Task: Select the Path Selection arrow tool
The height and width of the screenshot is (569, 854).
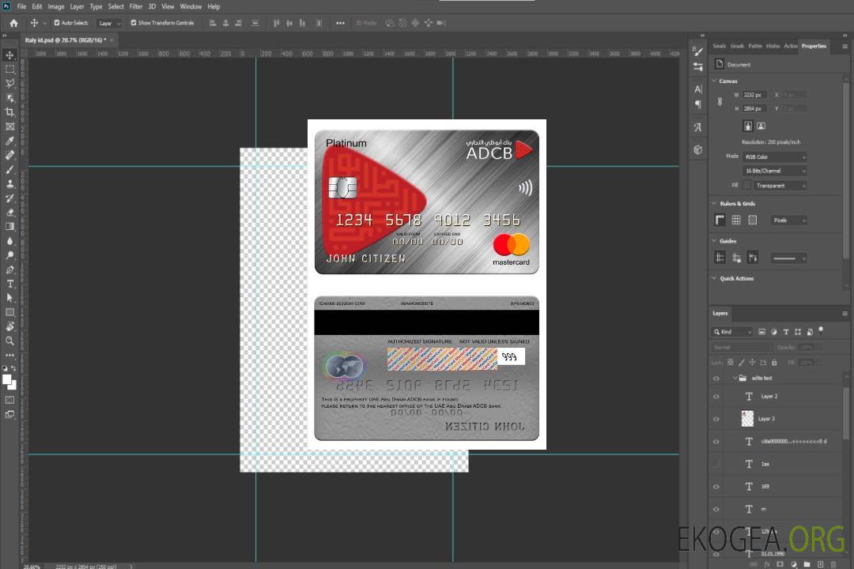Action: 9,298
